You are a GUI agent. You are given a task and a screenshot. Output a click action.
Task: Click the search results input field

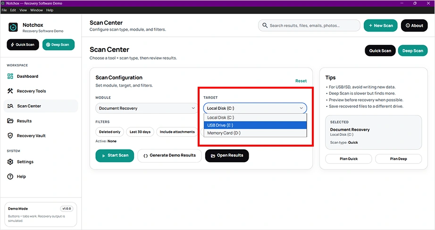[x=310, y=25]
